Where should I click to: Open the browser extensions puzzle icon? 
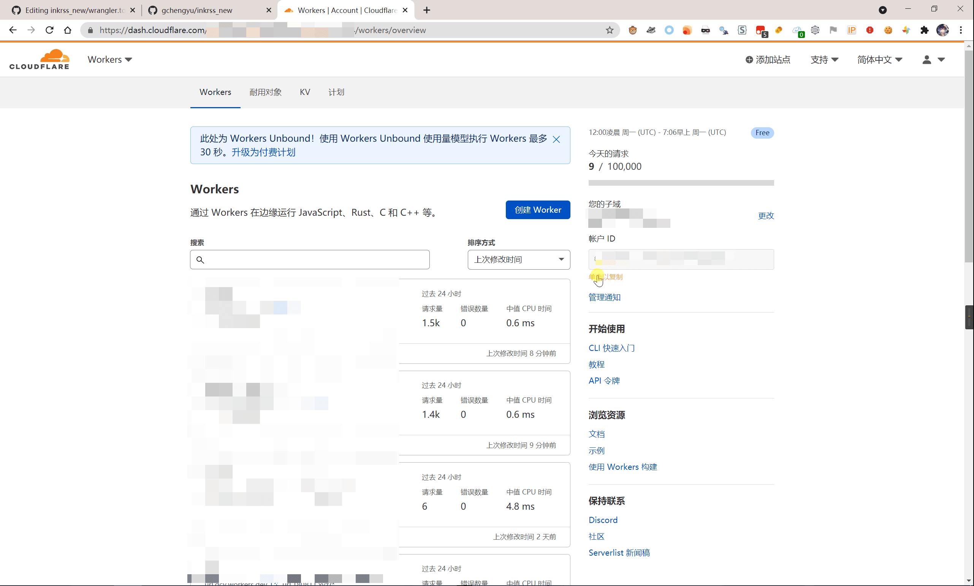pos(924,30)
